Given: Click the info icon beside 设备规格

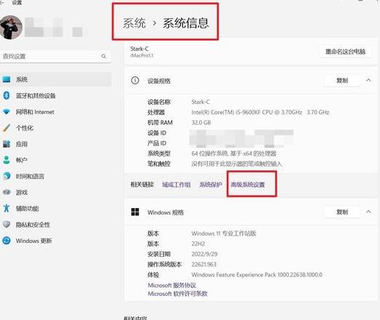Looking at the screenshot, I should (x=135, y=81).
